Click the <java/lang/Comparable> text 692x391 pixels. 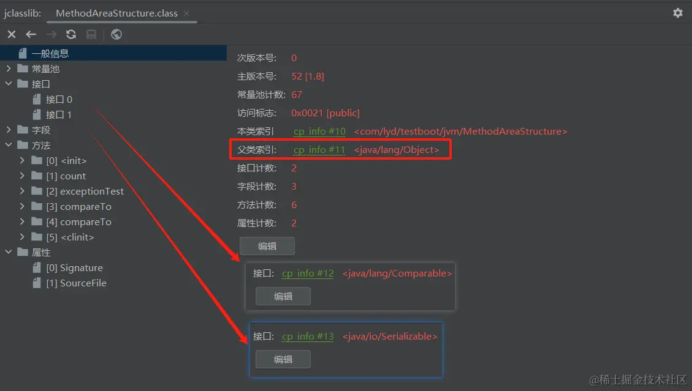point(397,274)
